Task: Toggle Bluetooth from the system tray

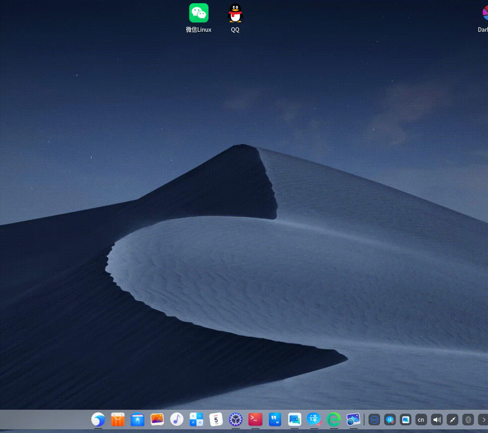Action: (x=468, y=420)
